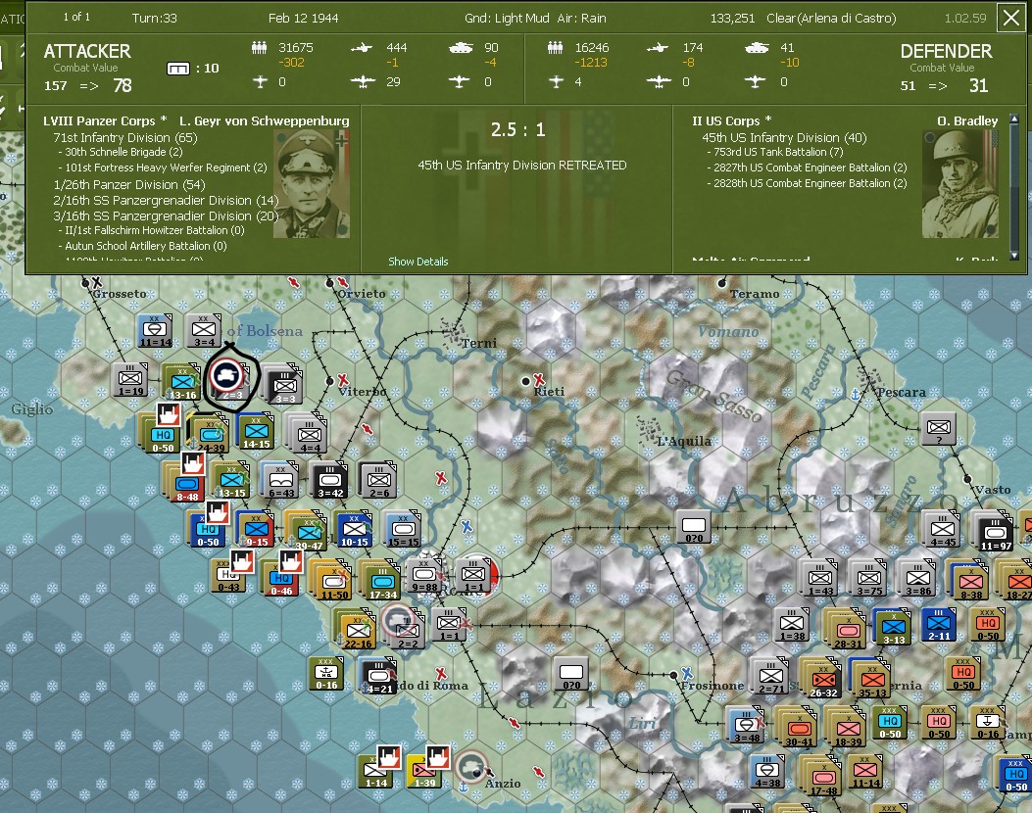Select the black armored counter 11=97
The width and height of the screenshot is (1032, 813).
point(995,533)
